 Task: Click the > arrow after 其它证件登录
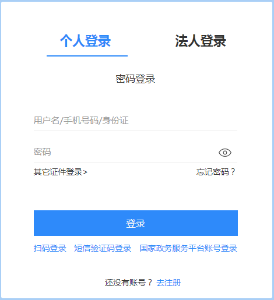coord(85,172)
